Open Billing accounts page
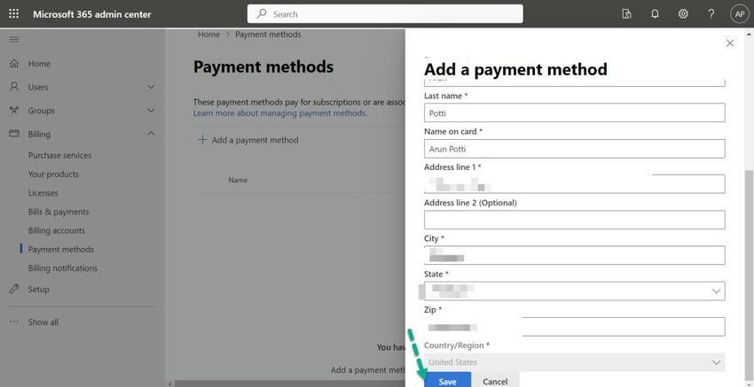 (x=56, y=230)
